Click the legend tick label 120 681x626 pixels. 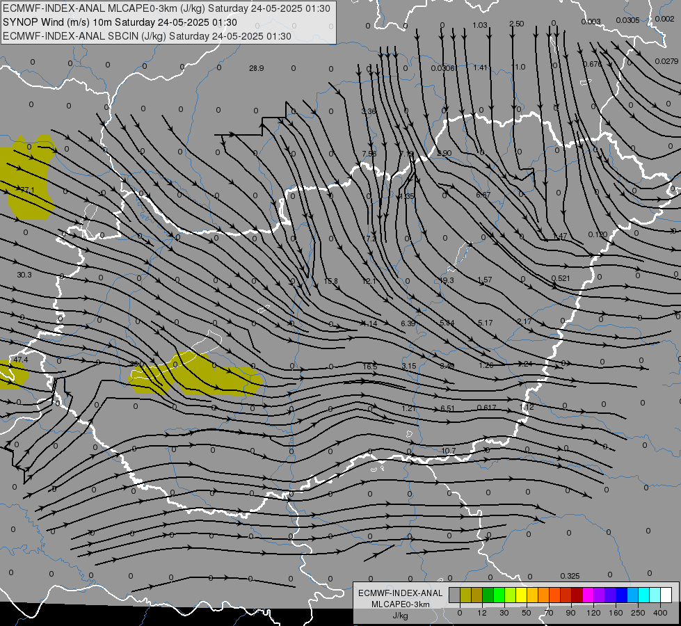(593, 613)
